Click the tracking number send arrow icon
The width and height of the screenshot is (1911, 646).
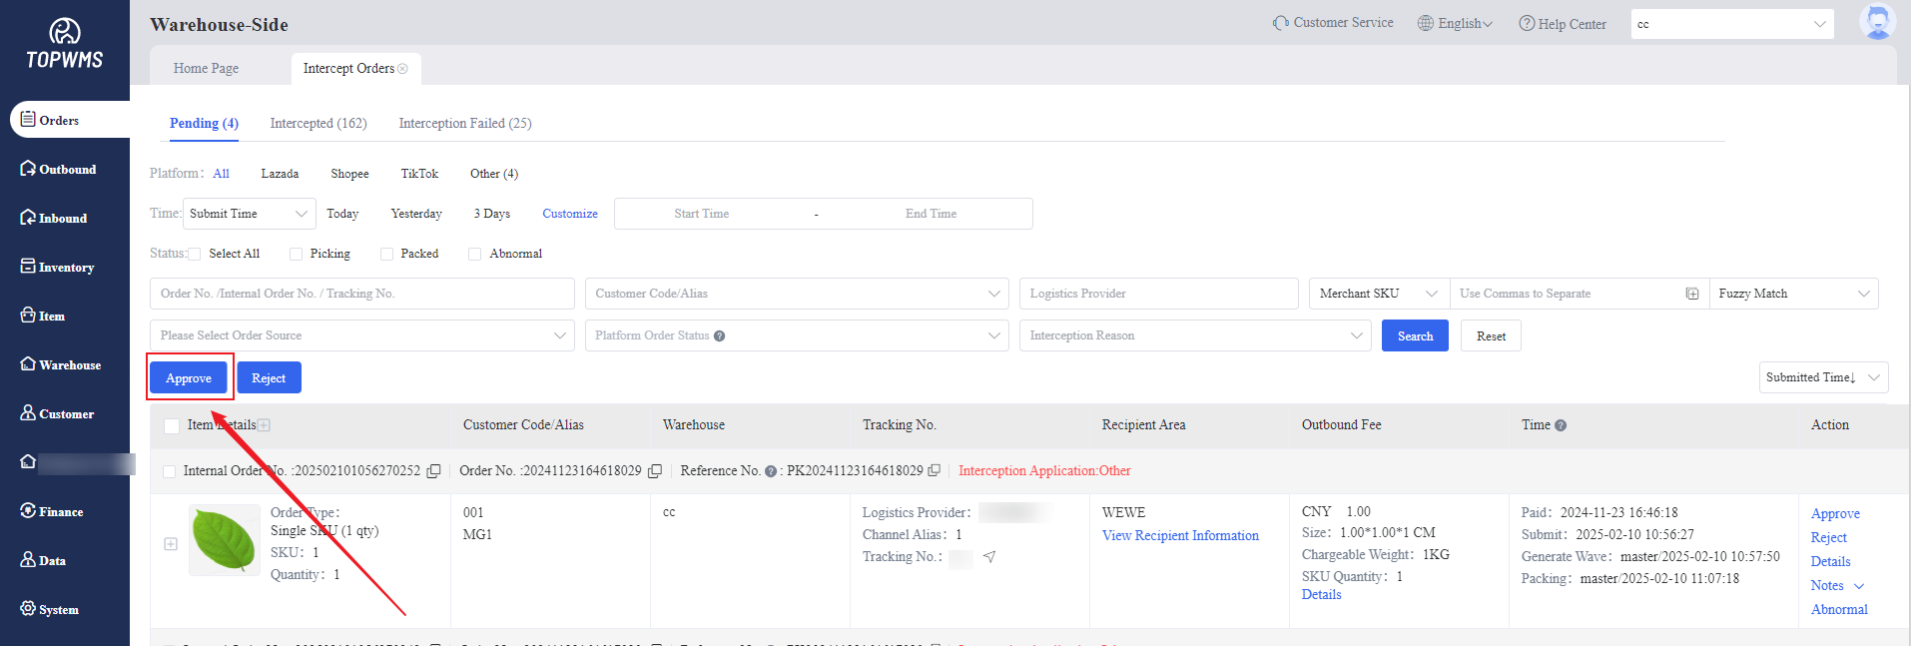click(x=989, y=557)
